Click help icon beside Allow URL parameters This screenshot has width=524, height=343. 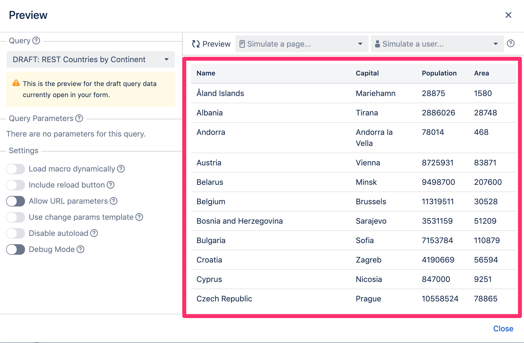tap(114, 201)
